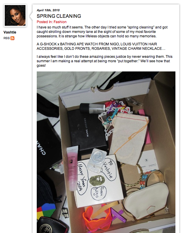This screenshot has width=184, height=233.
Task: Click the G-SHOCK x BATHING APE paragraph
Action: click(x=101, y=46)
